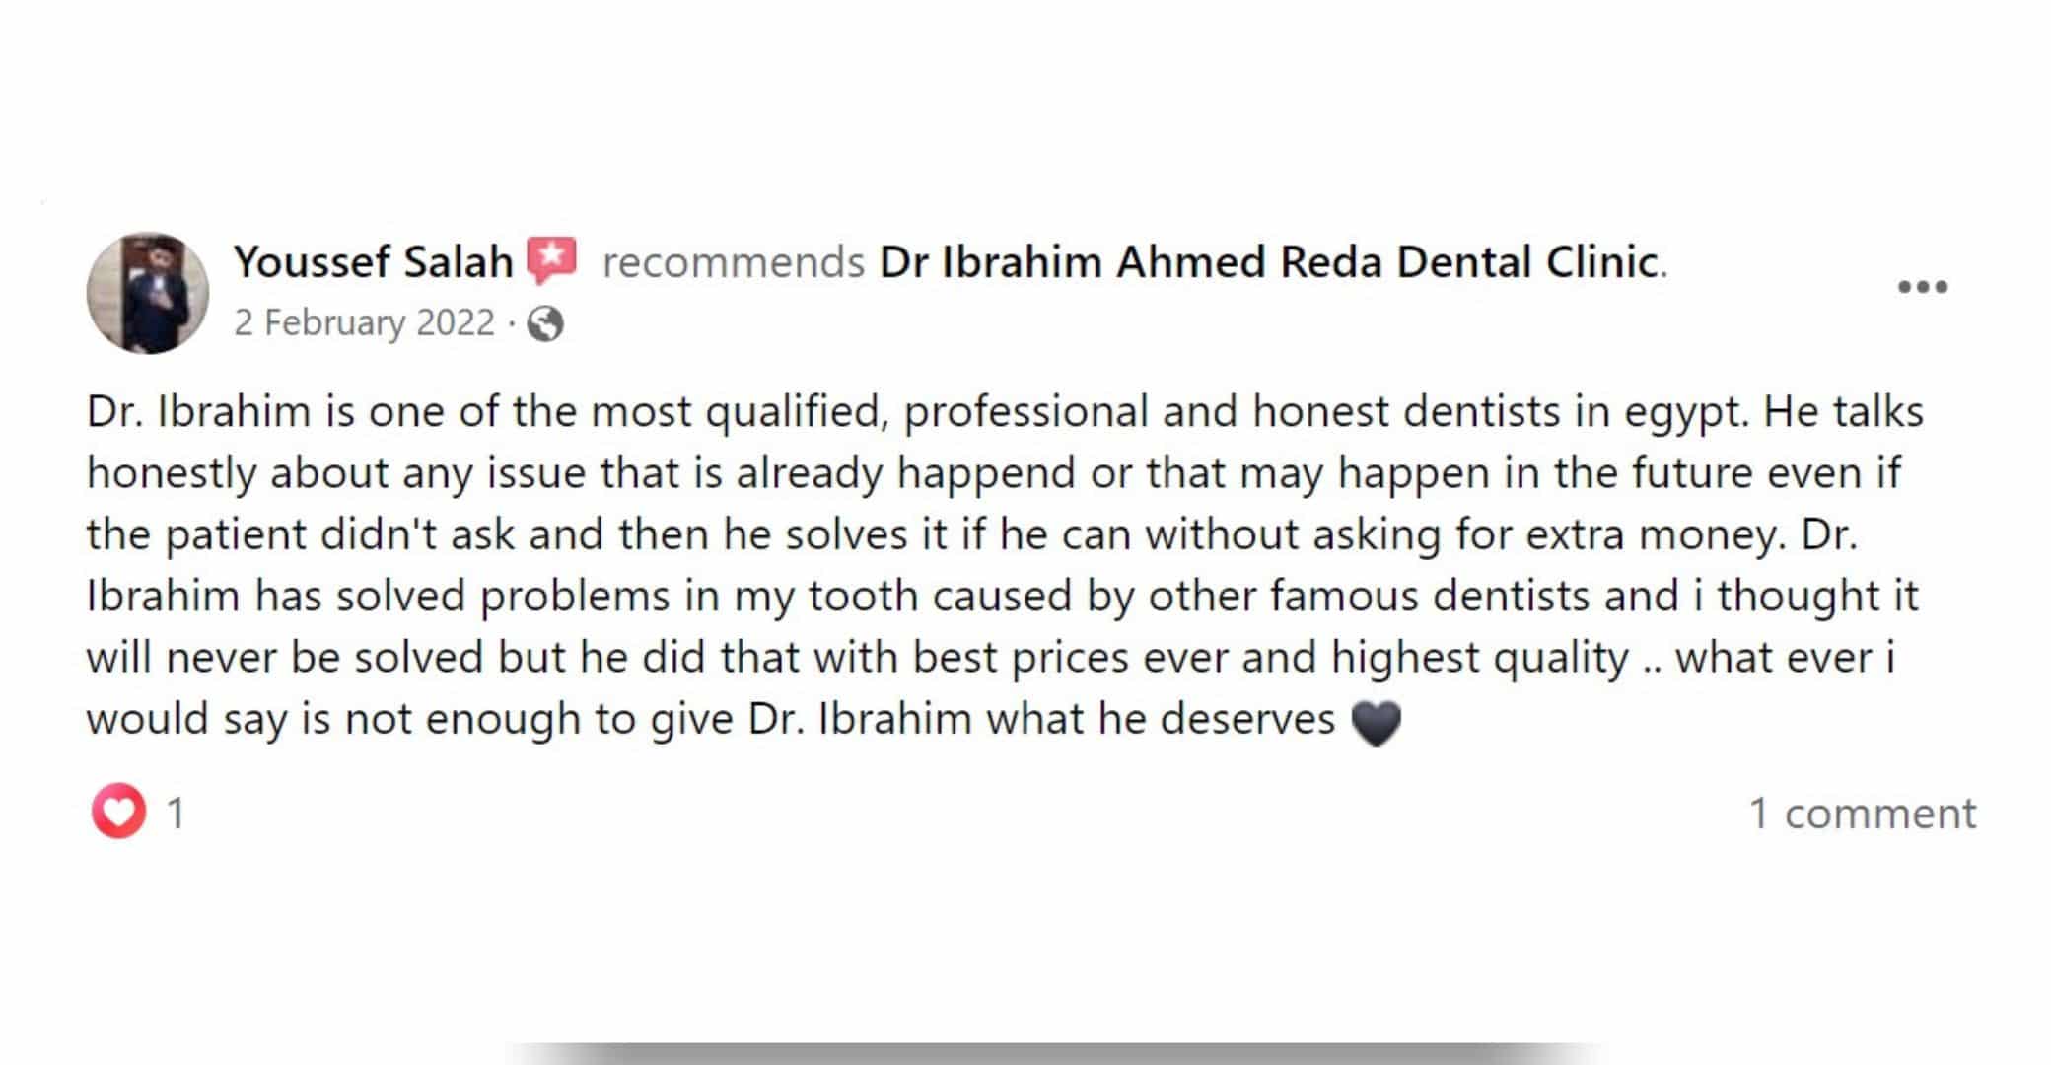Image resolution: width=2051 pixels, height=1065 pixels.
Task: Click review line starting 'Dr. Ibrahim is one'
Action: [1005, 412]
